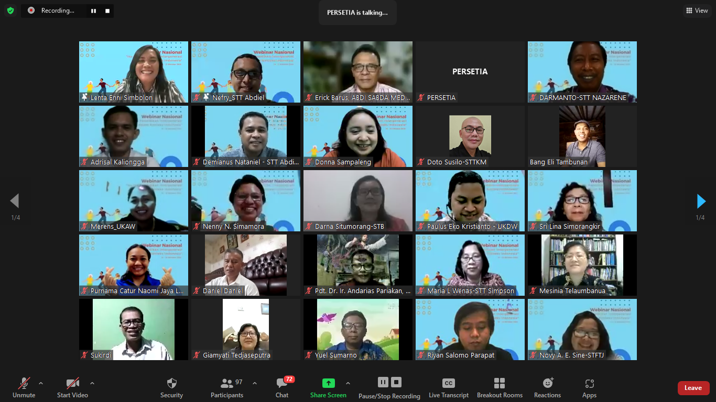This screenshot has height=402, width=716.
Task: Expand video options arrow beside Start Video
Action: point(92,383)
